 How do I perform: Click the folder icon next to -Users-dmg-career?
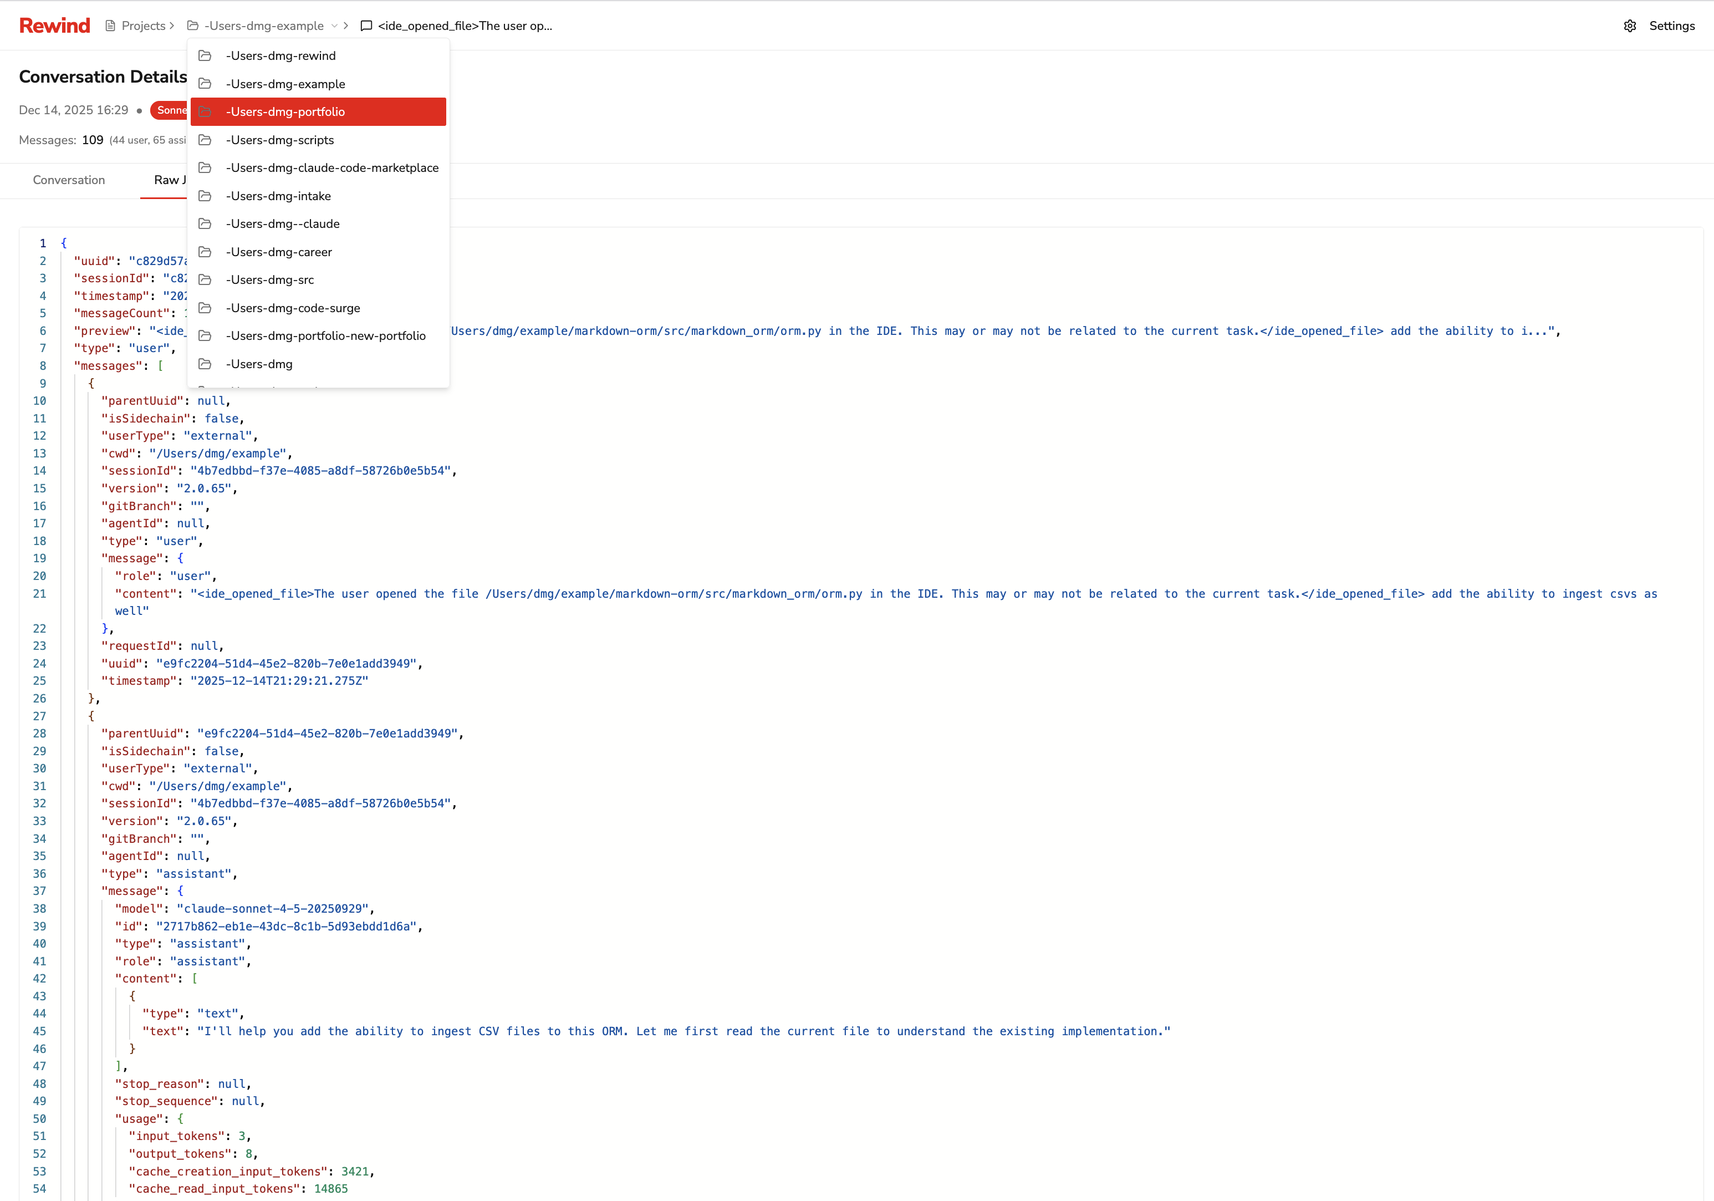pyautogui.click(x=205, y=252)
